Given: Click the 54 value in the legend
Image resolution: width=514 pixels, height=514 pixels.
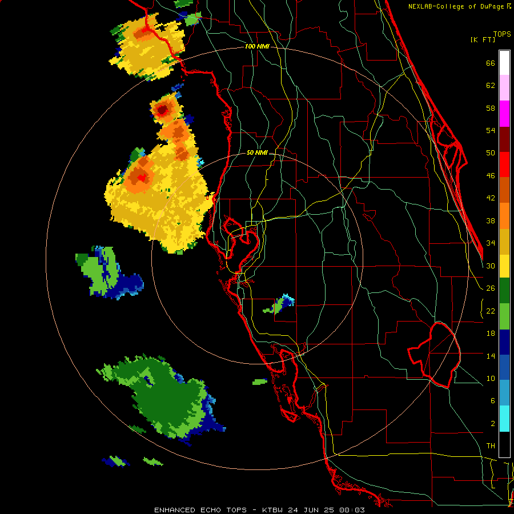Looking at the screenshot, I should pos(491,130).
